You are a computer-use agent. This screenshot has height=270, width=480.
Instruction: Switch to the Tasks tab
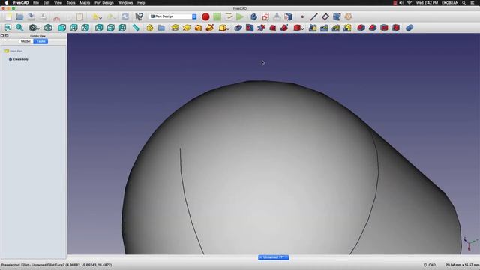(x=40, y=41)
